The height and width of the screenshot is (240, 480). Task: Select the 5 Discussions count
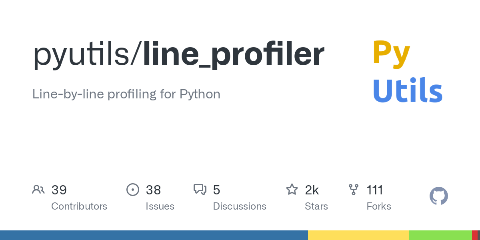pos(216,190)
